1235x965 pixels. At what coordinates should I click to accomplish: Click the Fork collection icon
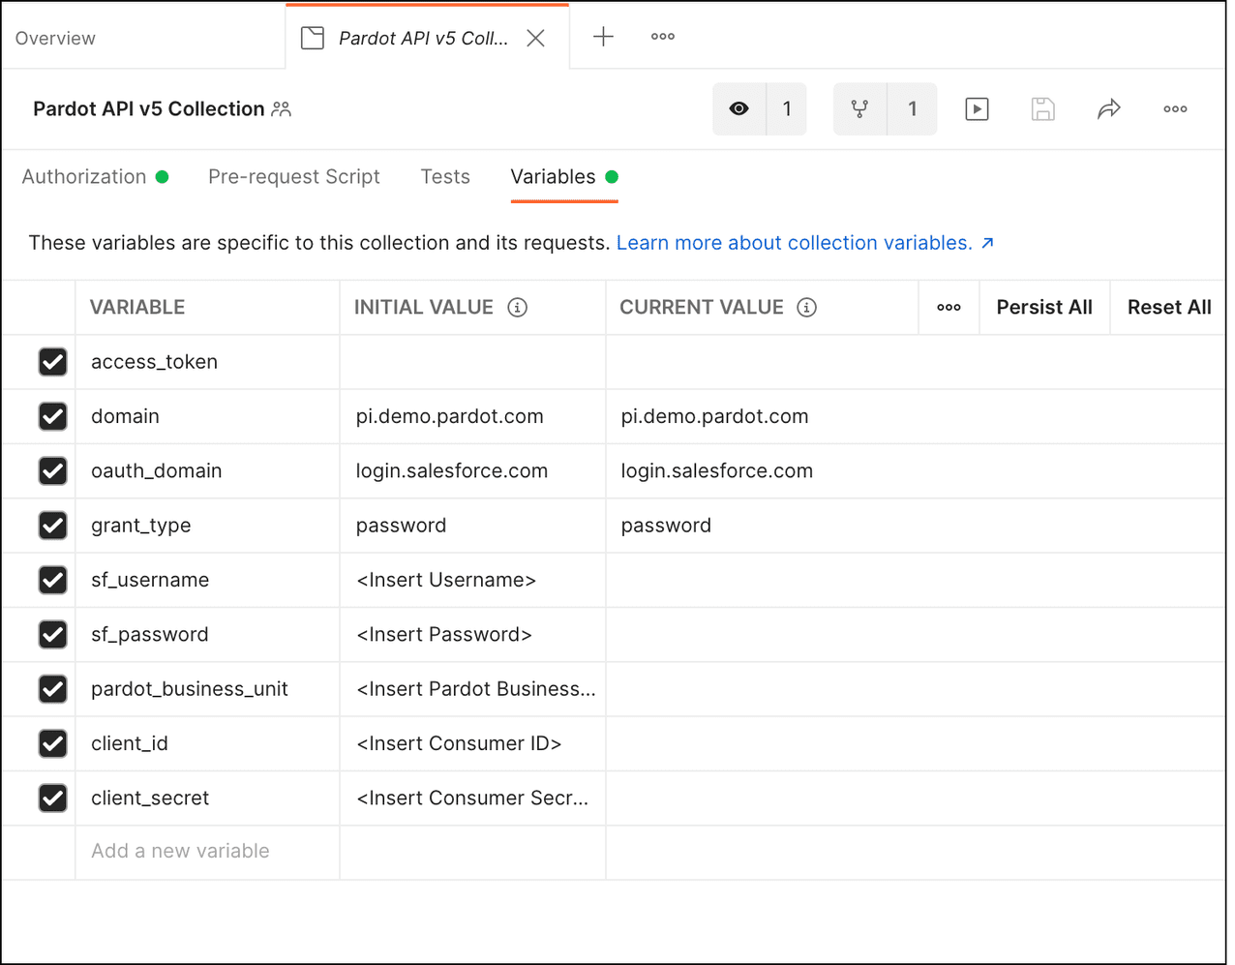coord(859,108)
